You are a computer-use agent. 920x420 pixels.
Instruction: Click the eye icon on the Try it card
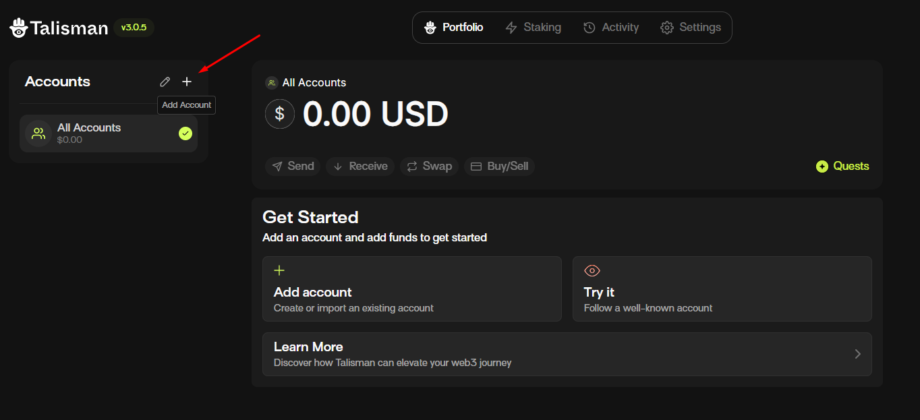coord(592,270)
